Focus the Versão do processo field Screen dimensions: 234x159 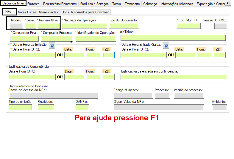[189, 96]
